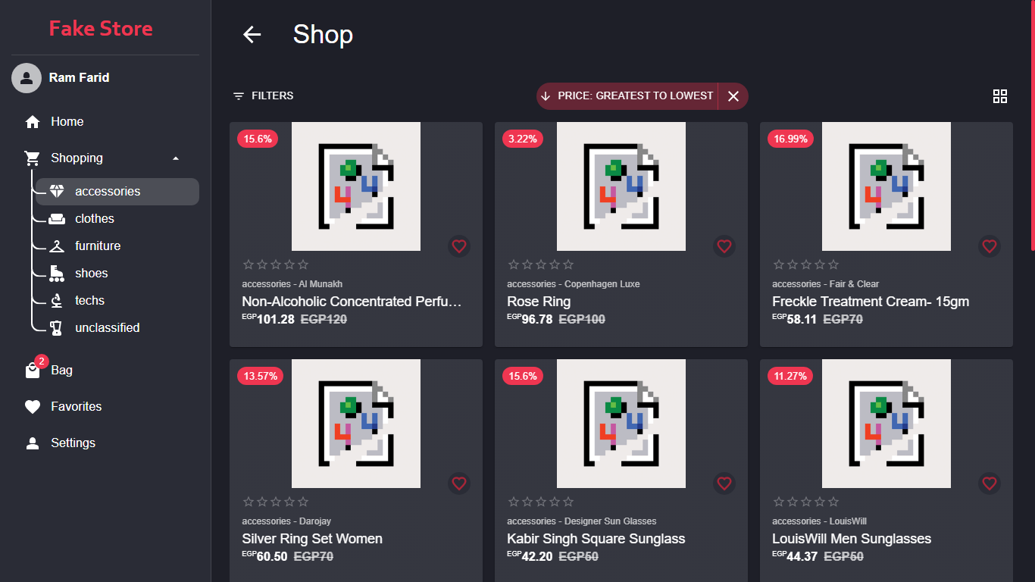Click the Kabir Singh Square Sunglass thumbnail
The height and width of the screenshot is (582, 1035).
(621, 424)
